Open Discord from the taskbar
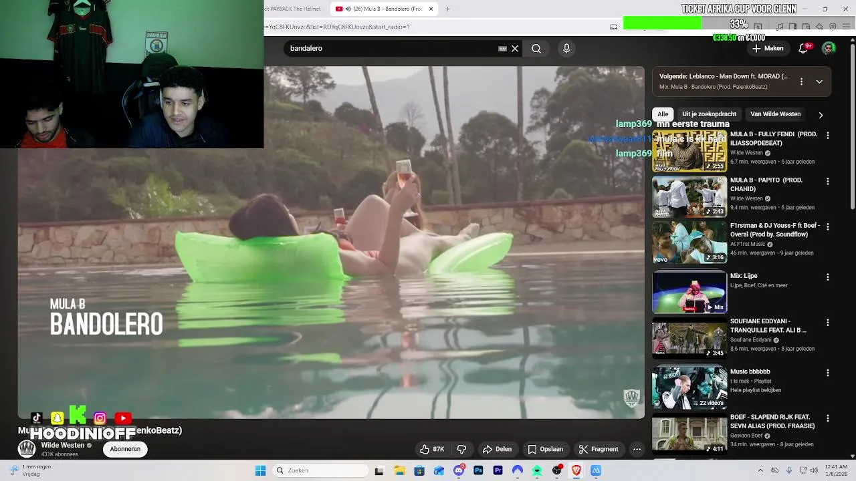The width and height of the screenshot is (856, 481). pos(459,471)
